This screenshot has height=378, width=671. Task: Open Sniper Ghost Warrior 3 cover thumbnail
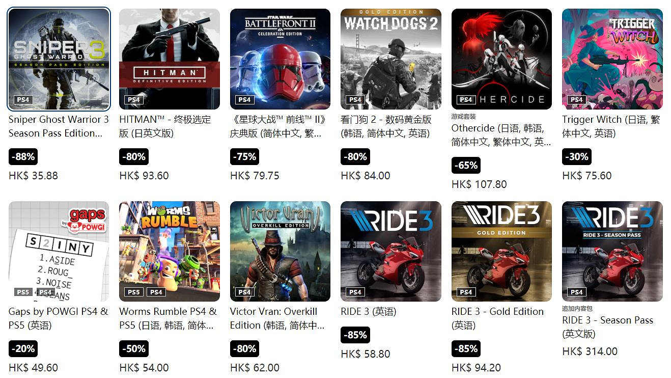(x=59, y=59)
